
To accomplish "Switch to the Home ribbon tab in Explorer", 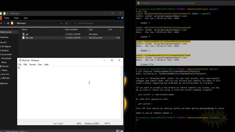I will (x=7, y=18).
